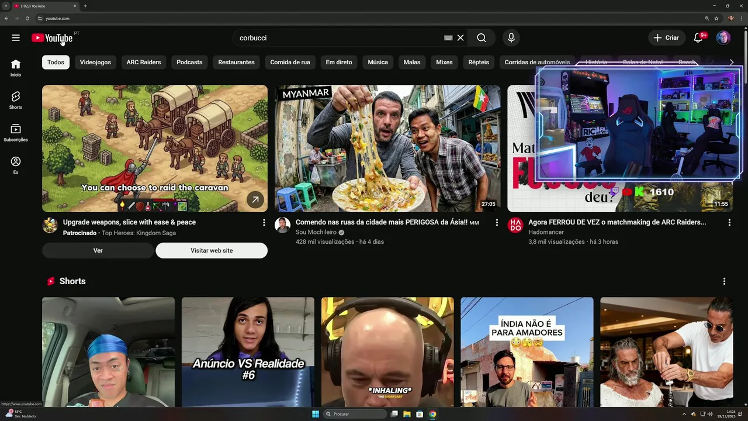
Task: Open File Explorer from the taskbar
Action: click(407, 414)
